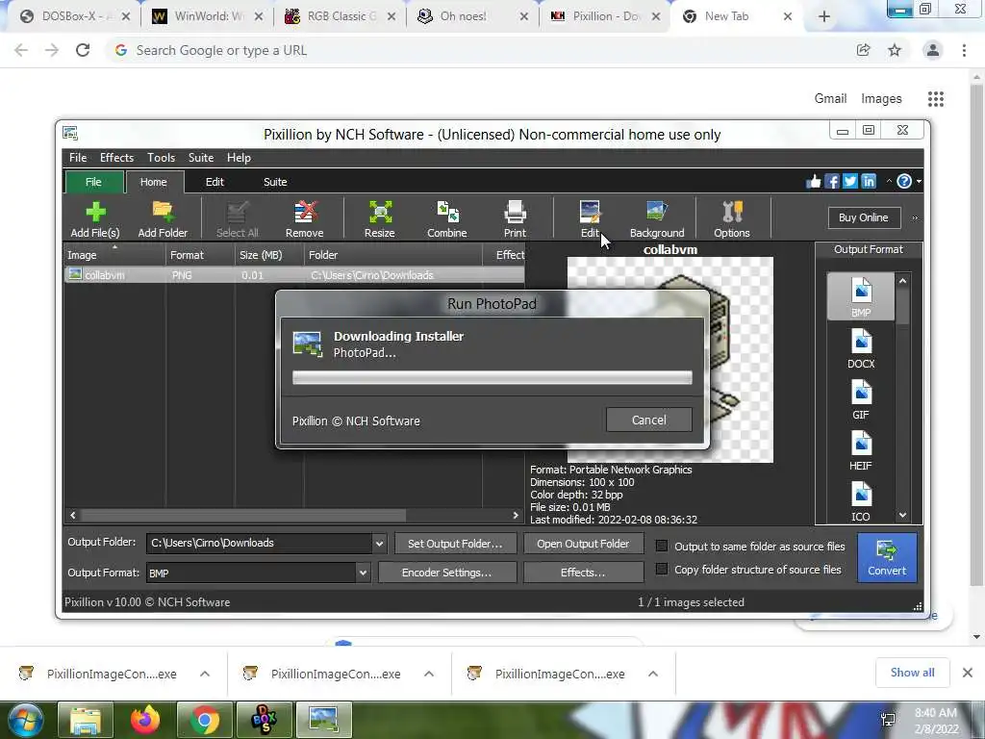The image size is (985, 739).
Task: Open options for third PixillionImageCon download
Action: tap(653, 674)
